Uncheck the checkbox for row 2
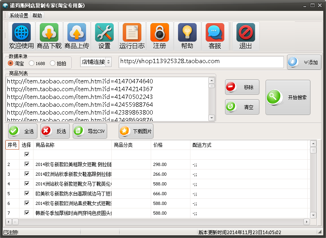 pos(27,164)
